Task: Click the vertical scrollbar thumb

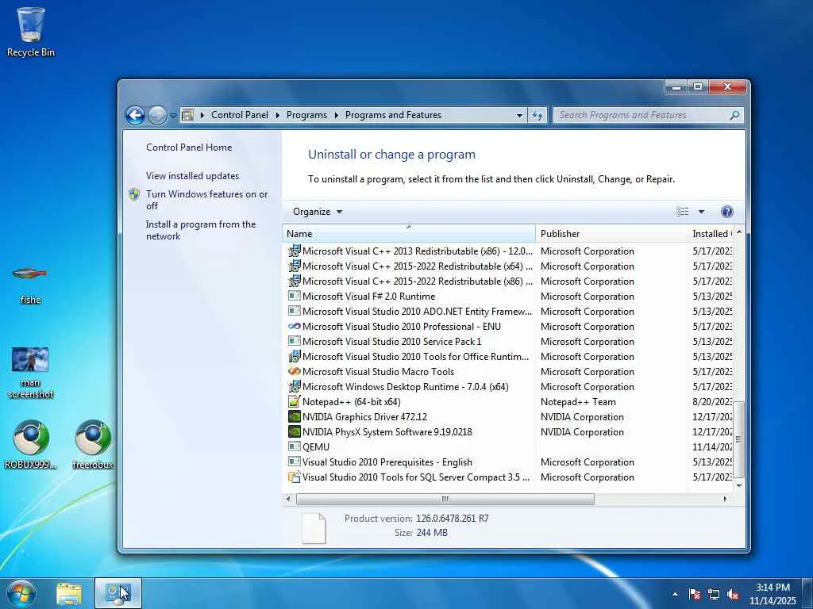Action: pos(739,439)
